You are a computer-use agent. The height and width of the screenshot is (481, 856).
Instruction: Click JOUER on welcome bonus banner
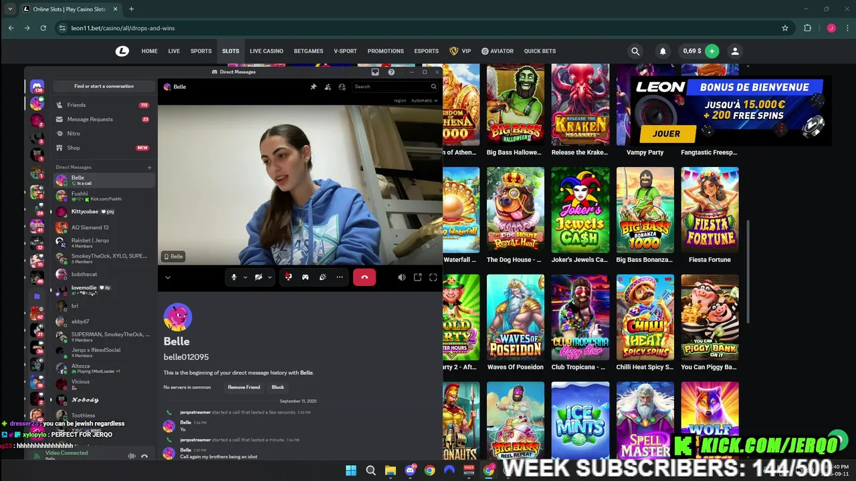pos(666,134)
